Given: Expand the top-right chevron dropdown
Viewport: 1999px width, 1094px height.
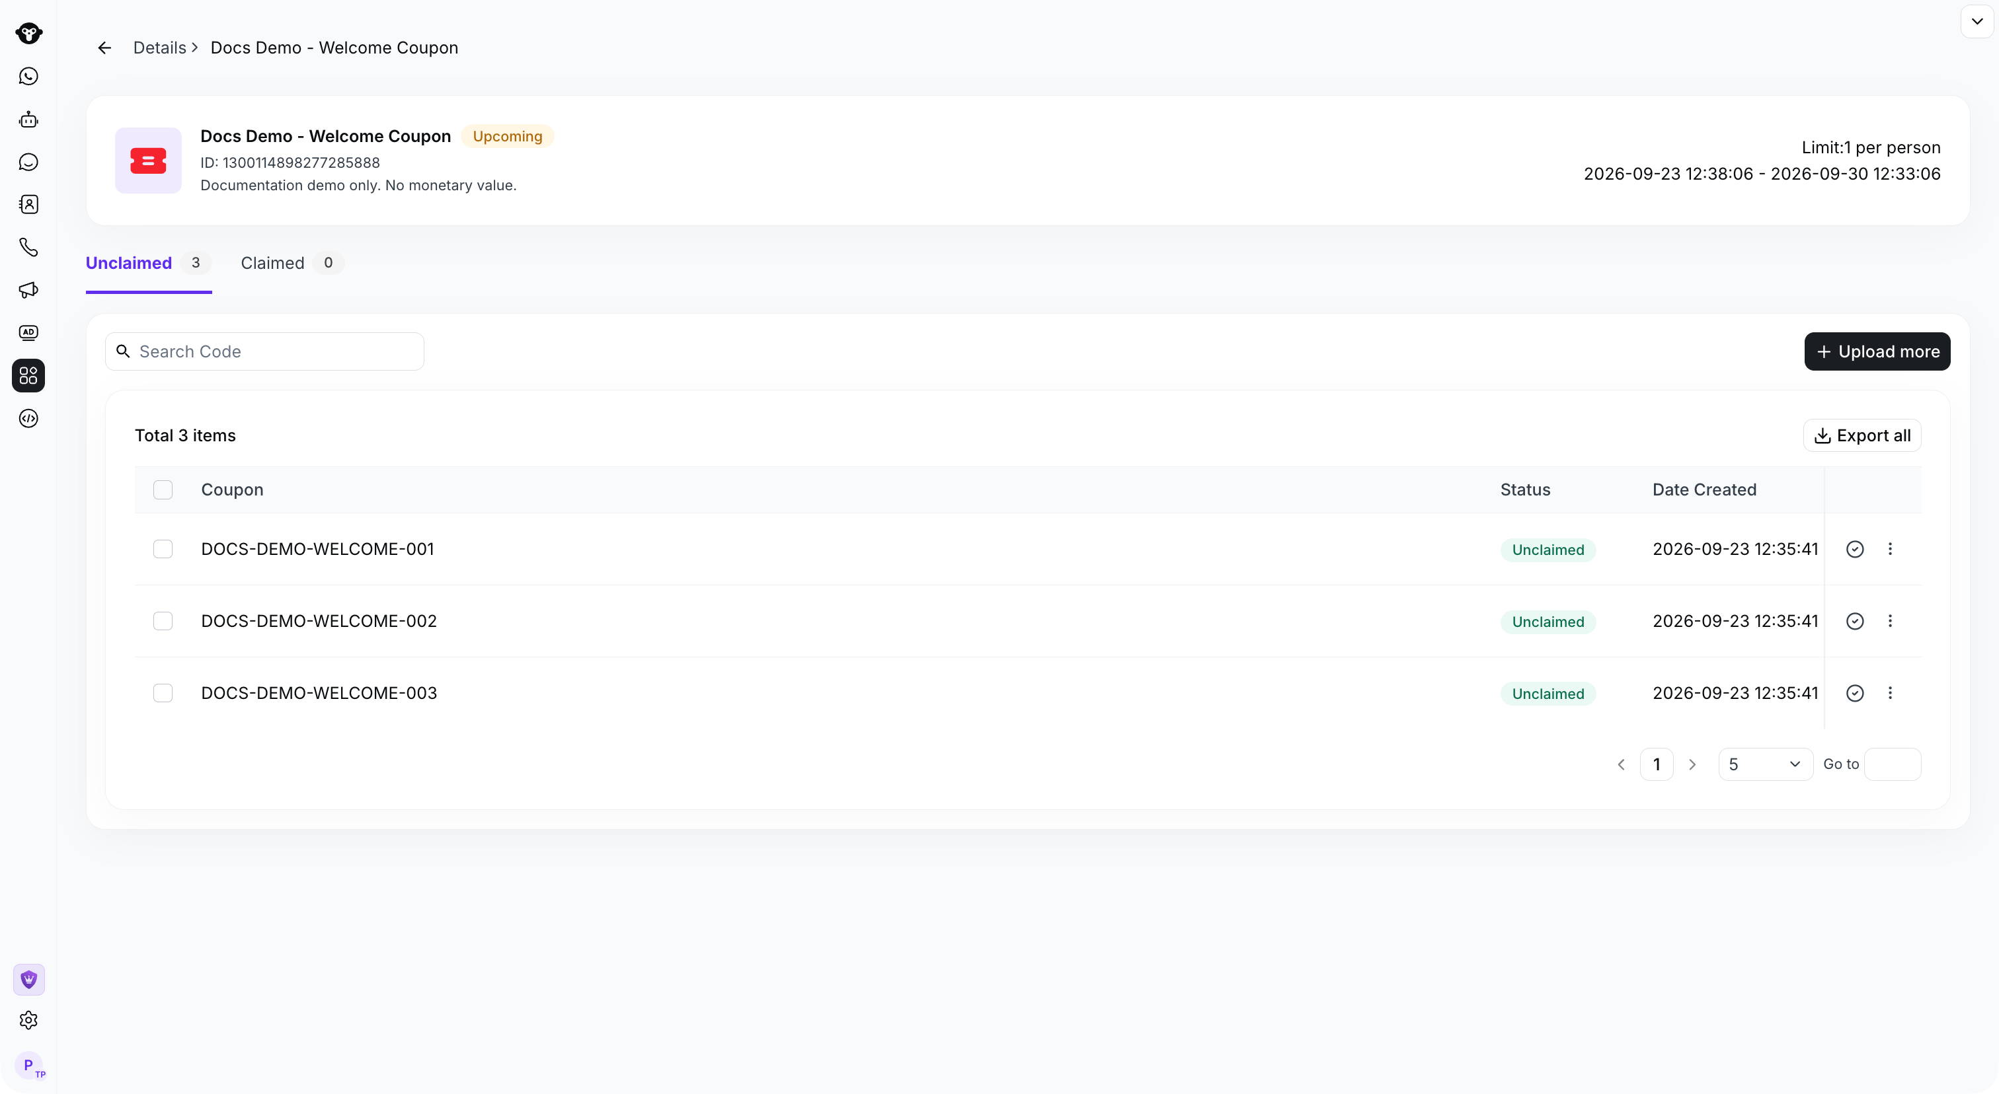Looking at the screenshot, I should (x=1977, y=21).
